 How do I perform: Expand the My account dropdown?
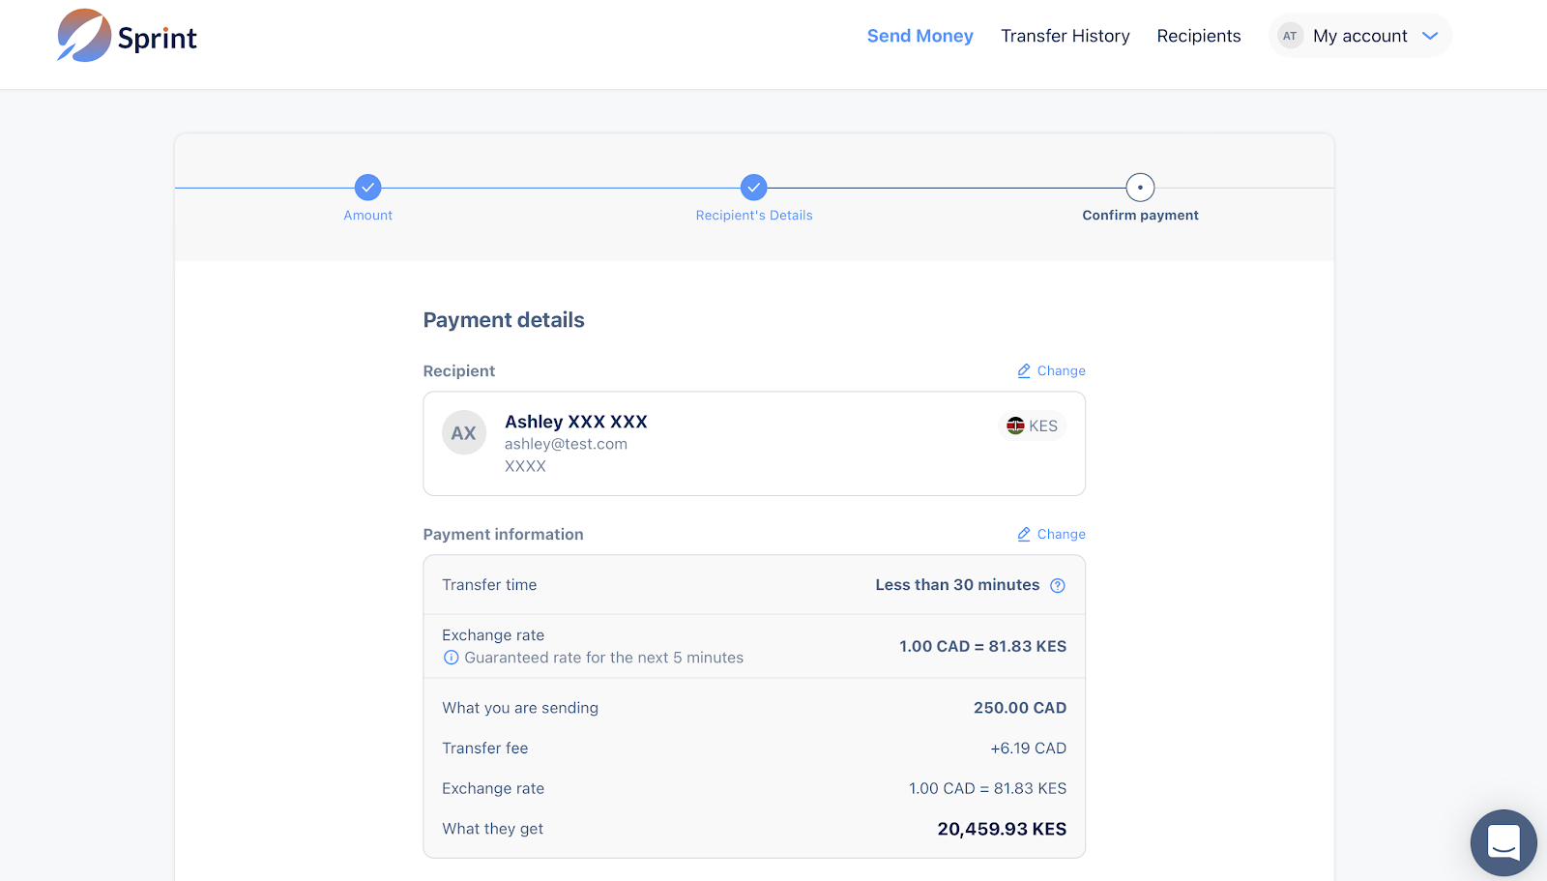[x=1359, y=36]
